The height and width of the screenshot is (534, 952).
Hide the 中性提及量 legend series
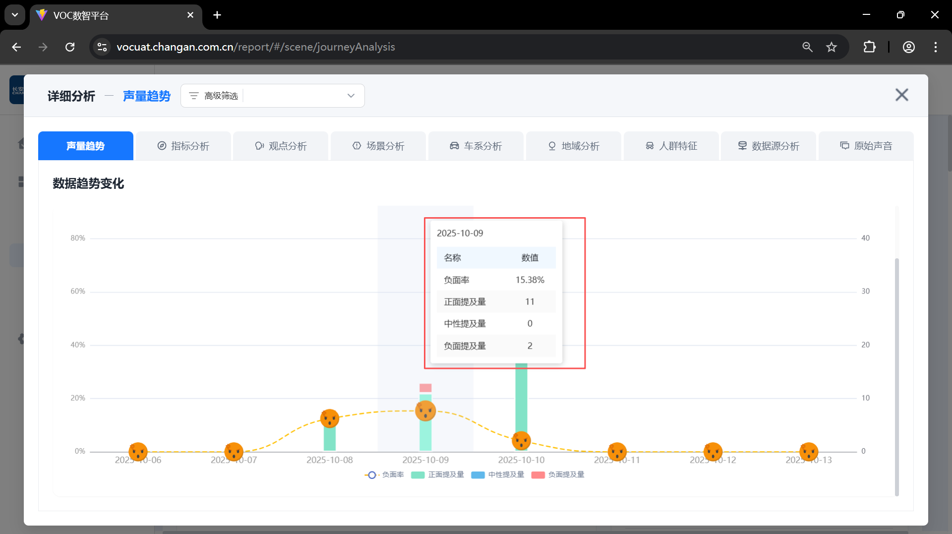(x=498, y=475)
